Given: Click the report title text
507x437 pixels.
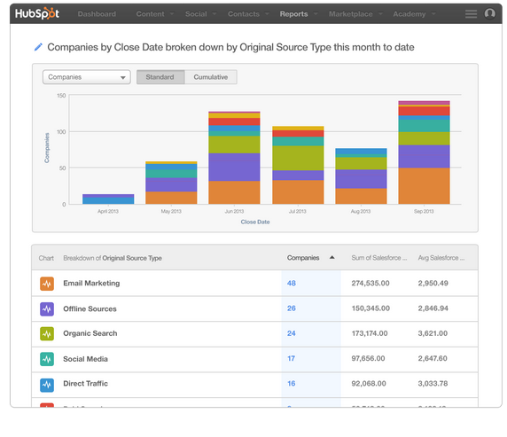Looking at the screenshot, I should pos(230,47).
